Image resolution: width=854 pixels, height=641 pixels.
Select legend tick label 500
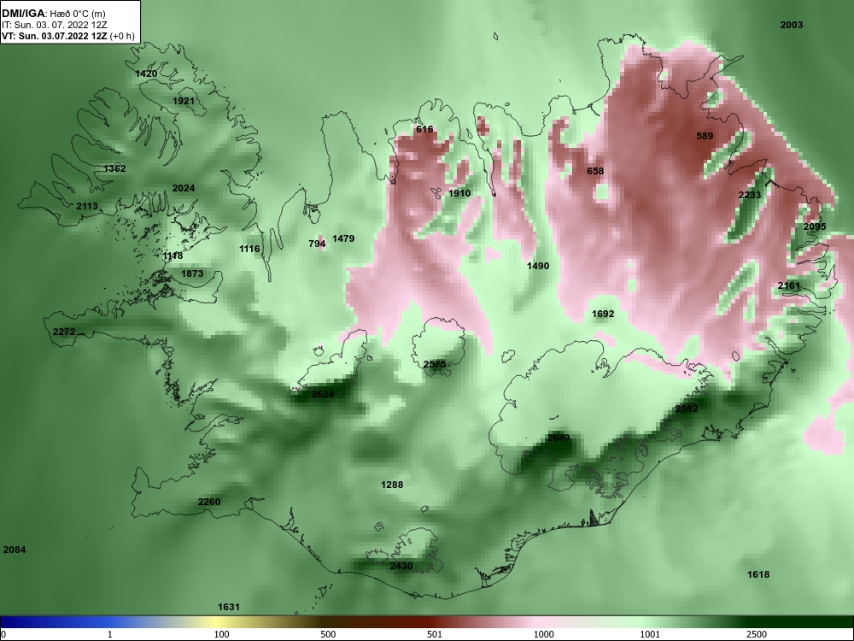coord(328,634)
